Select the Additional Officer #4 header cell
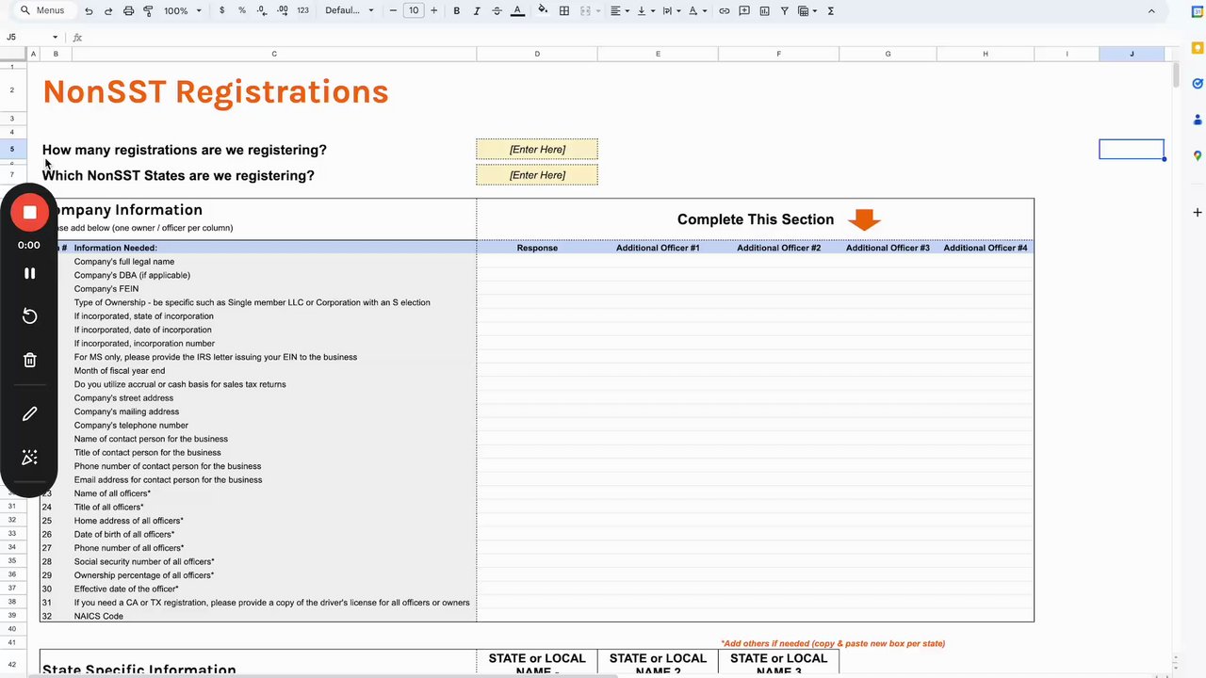The width and height of the screenshot is (1206, 678). point(986,248)
